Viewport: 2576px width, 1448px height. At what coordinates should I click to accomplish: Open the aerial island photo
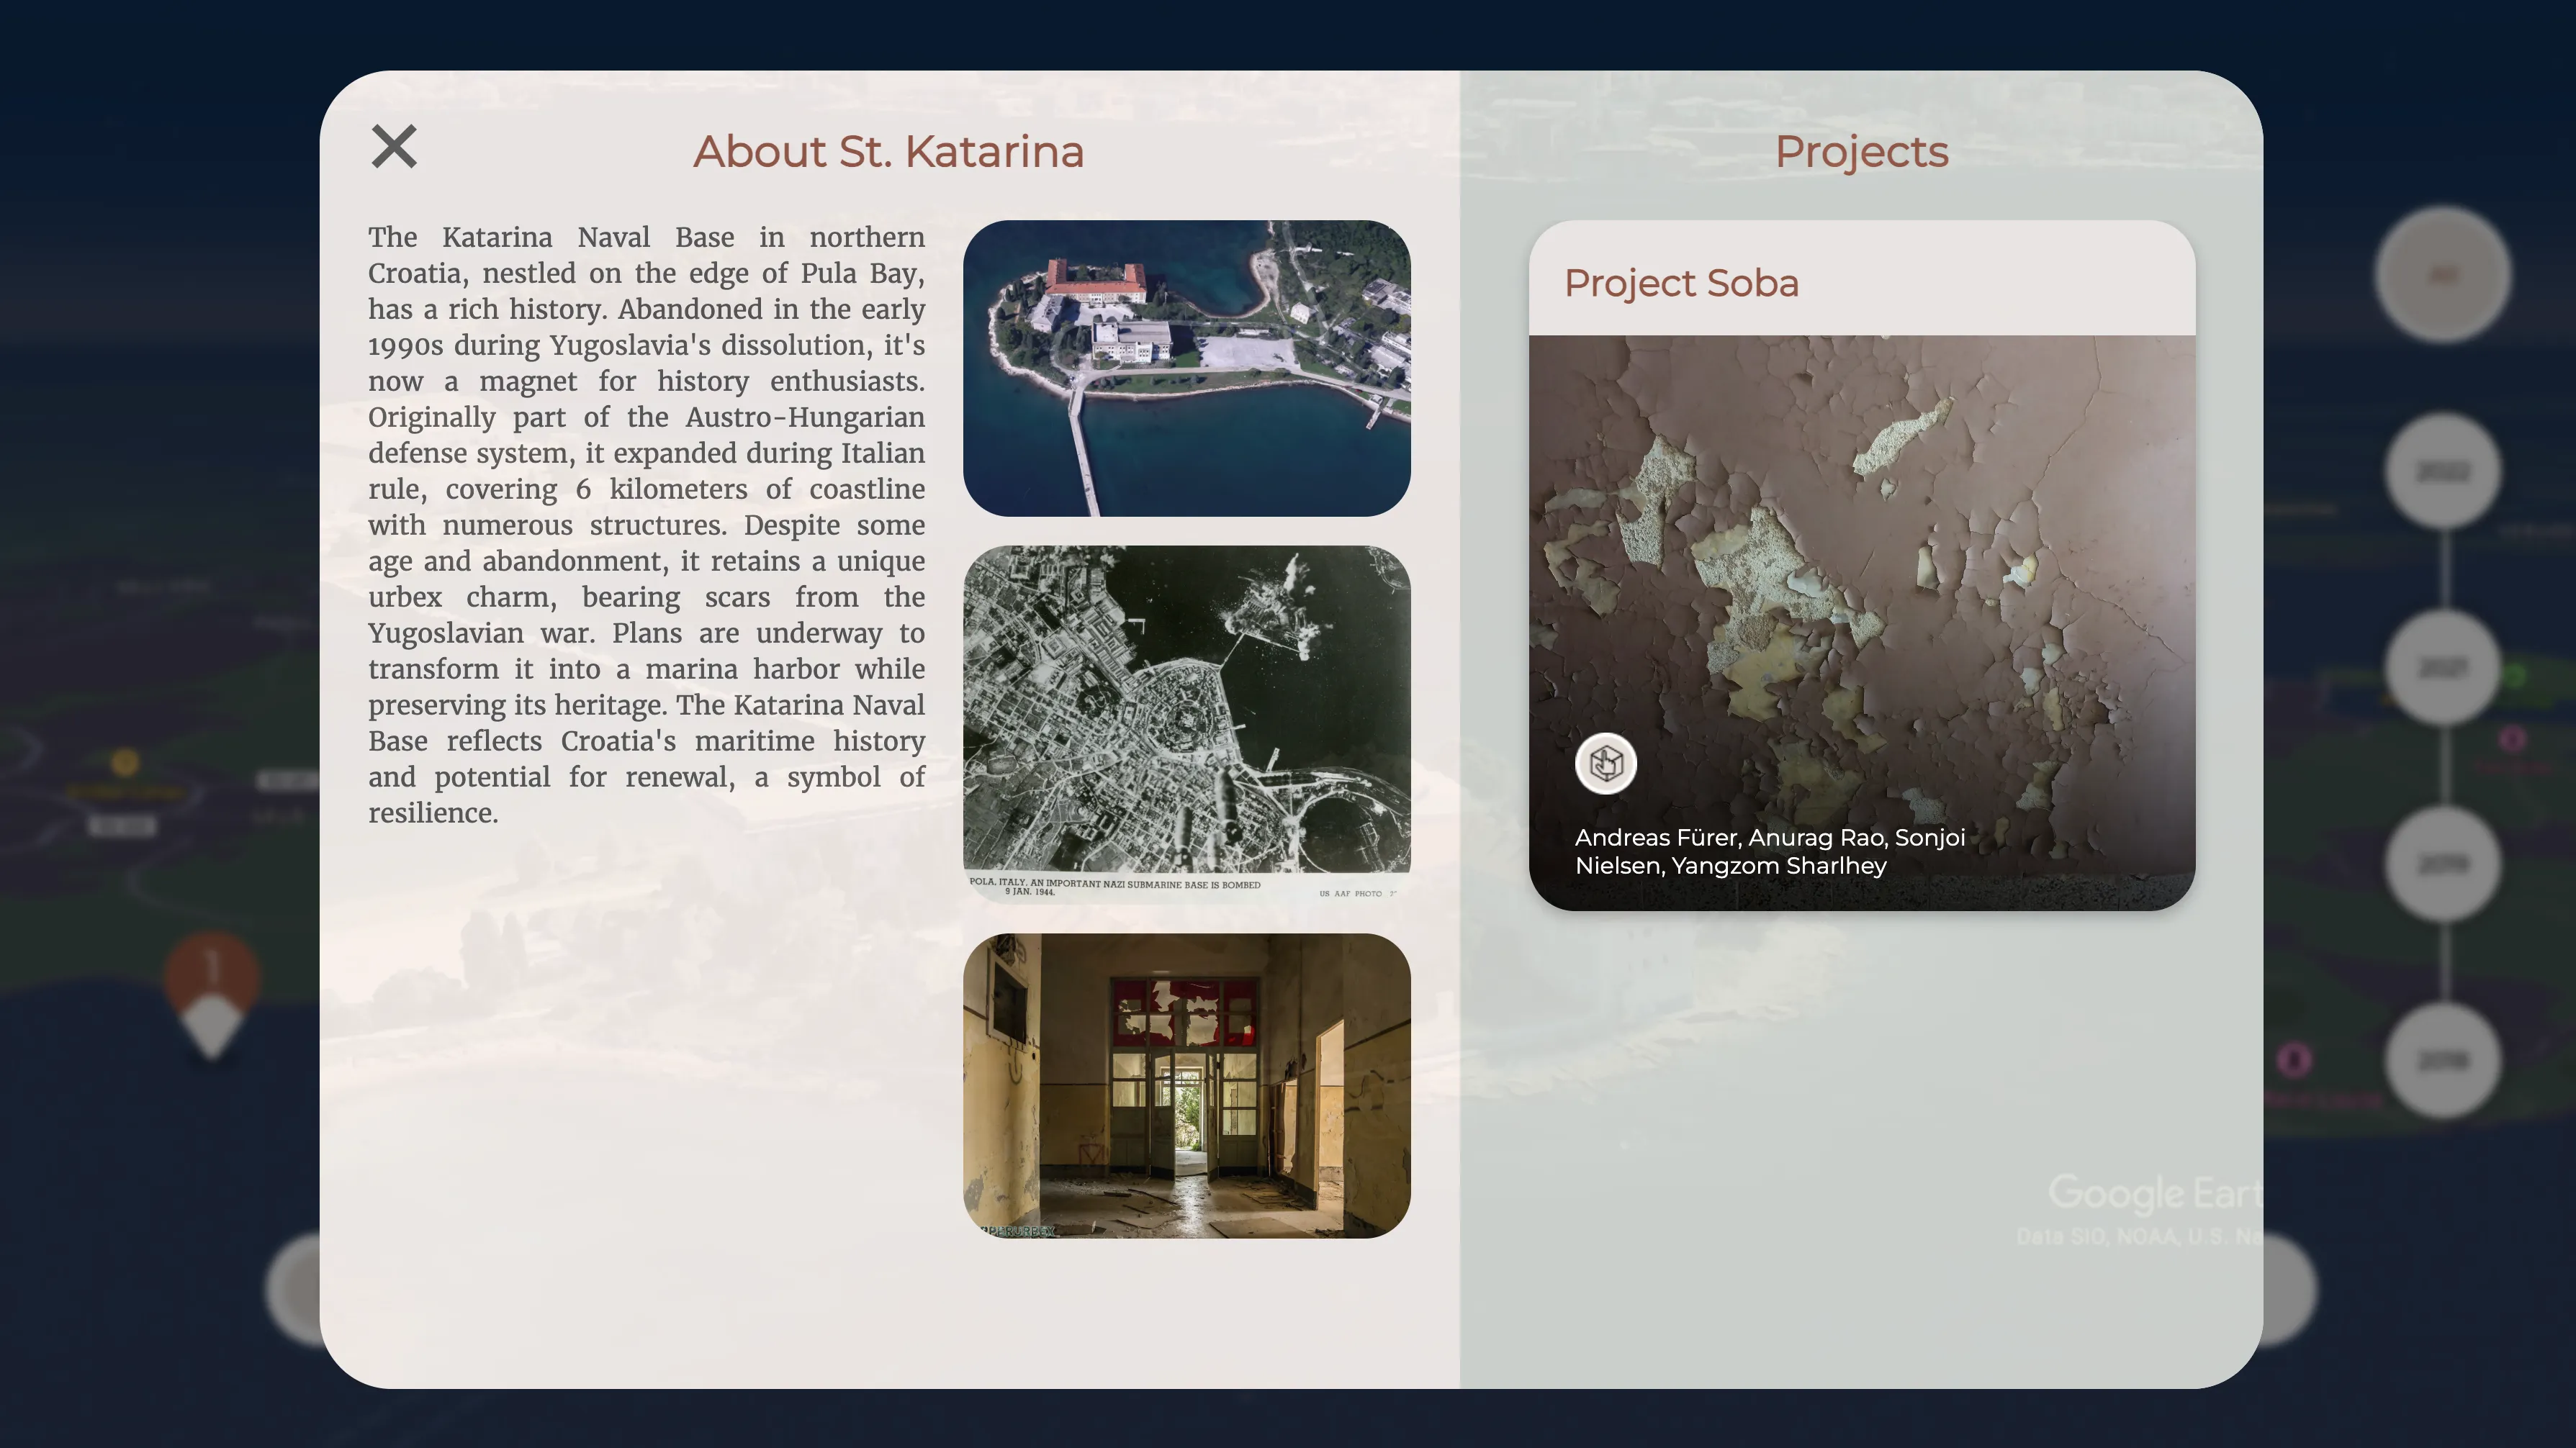pos(1186,368)
